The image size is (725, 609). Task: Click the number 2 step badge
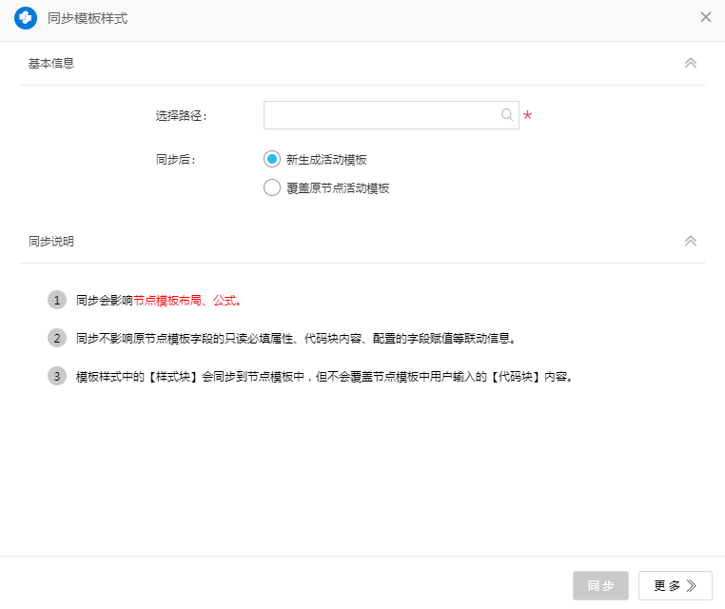(x=57, y=338)
